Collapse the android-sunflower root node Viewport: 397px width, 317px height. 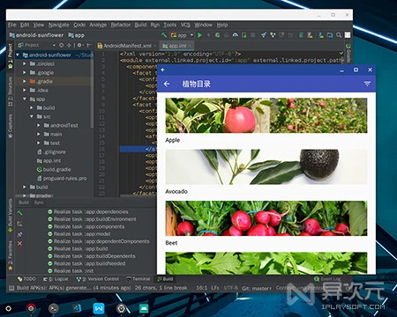[18, 55]
